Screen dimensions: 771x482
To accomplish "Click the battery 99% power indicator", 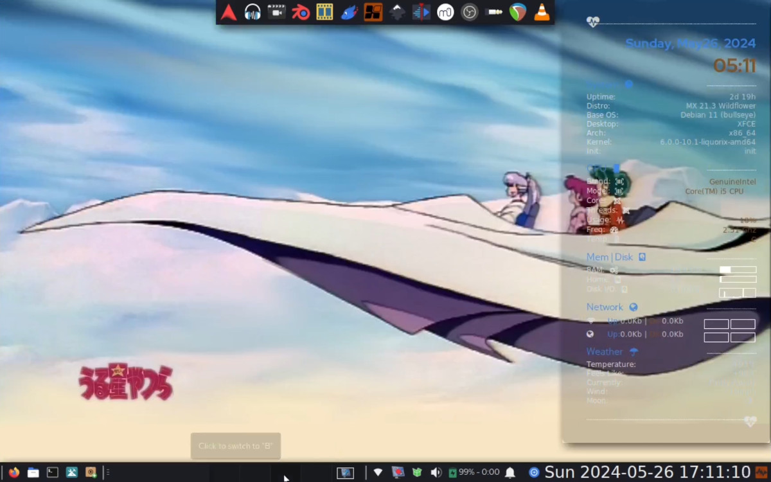I will tap(474, 472).
